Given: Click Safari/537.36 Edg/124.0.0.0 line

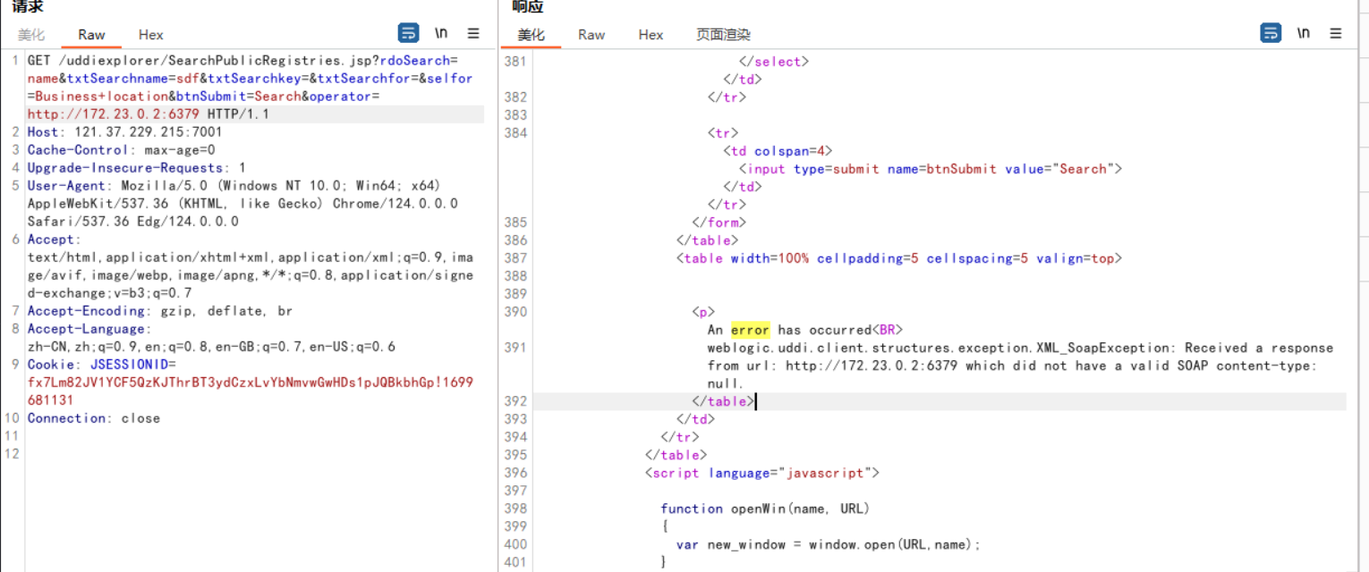Looking at the screenshot, I should [132, 222].
